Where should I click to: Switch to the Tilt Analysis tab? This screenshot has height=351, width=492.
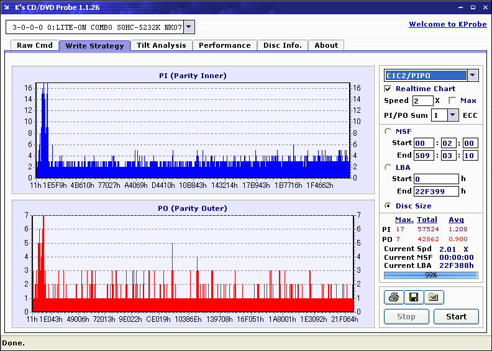tap(162, 45)
